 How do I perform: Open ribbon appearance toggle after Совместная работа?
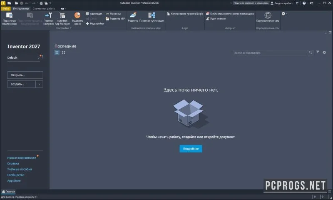[x=63, y=9]
